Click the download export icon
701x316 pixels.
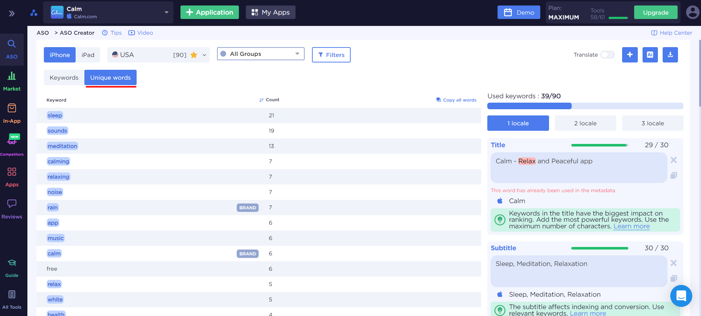pos(670,55)
